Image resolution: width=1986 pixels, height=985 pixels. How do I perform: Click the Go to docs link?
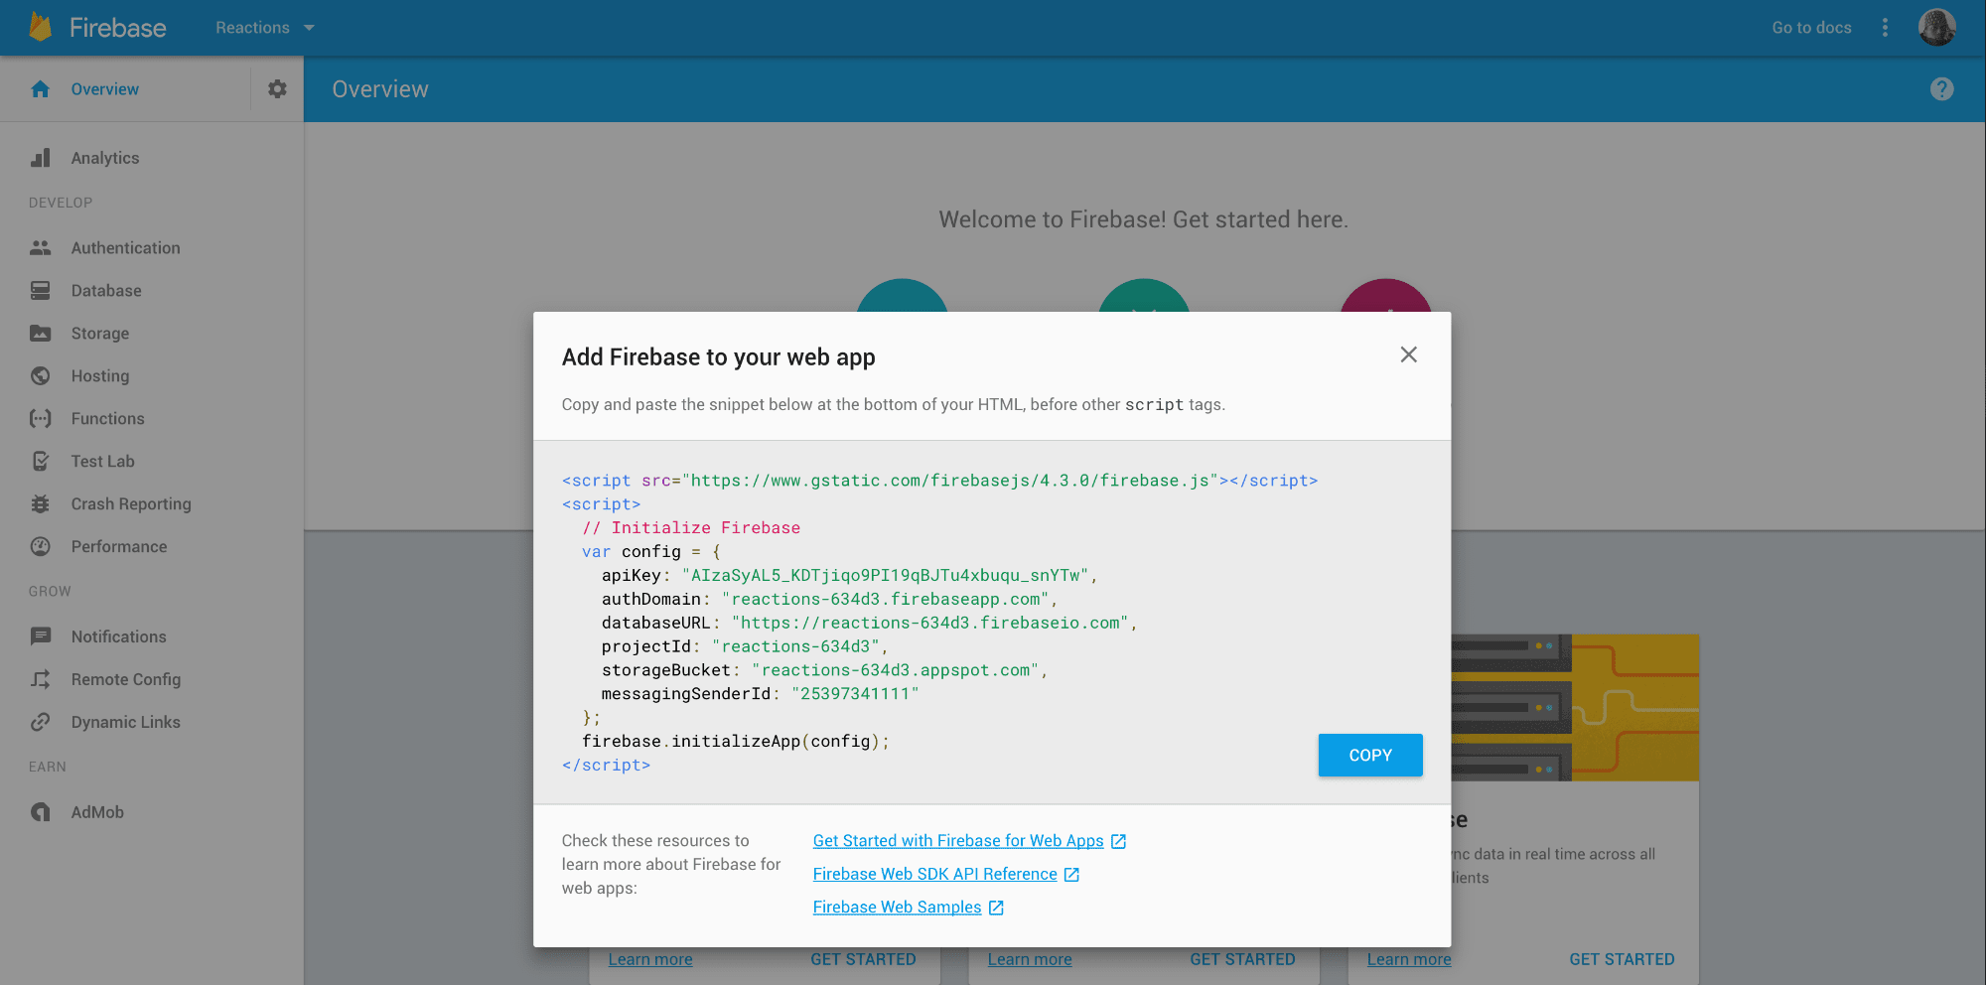[1811, 28]
